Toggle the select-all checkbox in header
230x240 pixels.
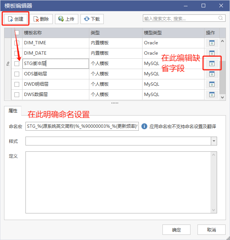(17, 32)
